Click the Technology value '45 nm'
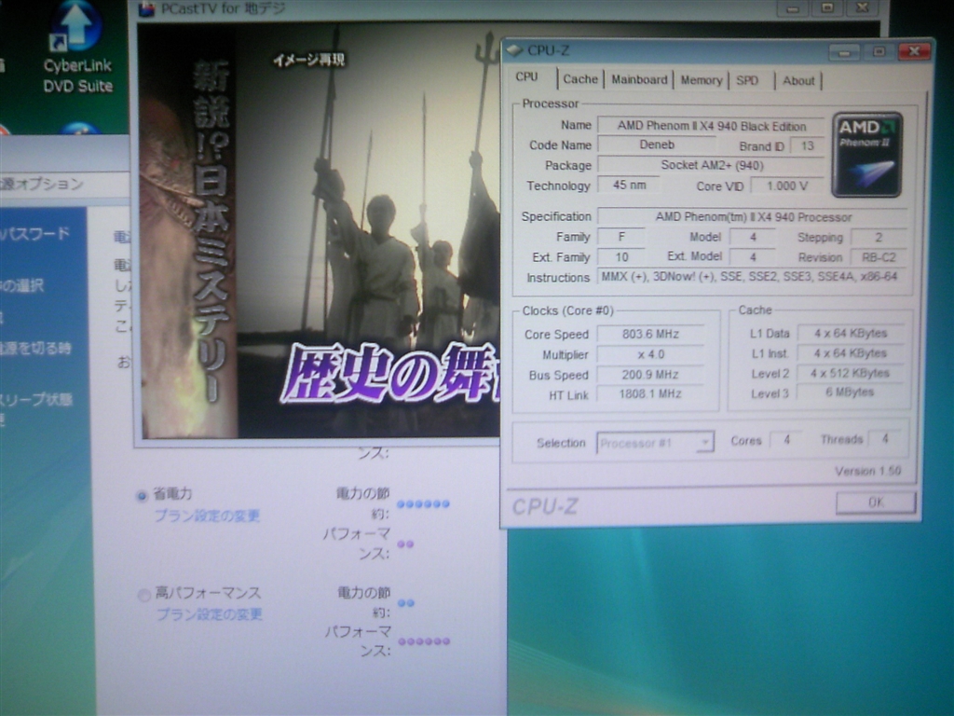 coord(629,185)
